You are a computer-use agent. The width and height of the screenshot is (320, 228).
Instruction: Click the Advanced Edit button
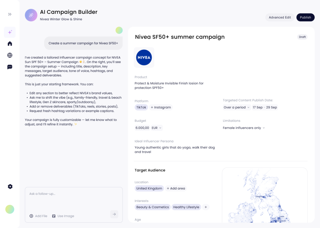(280, 18)
